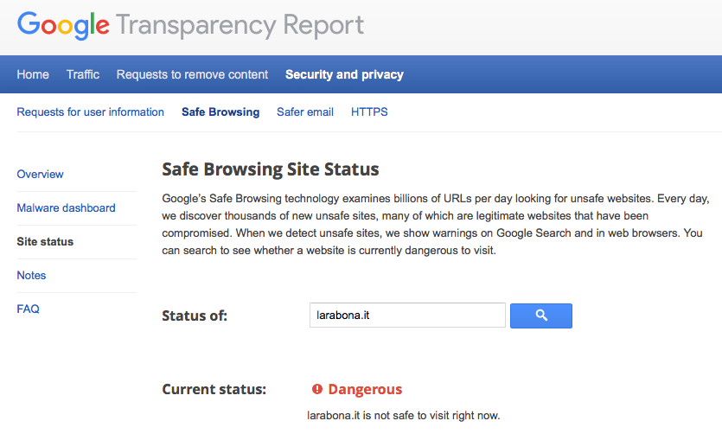Click the Transparency Report title text
Viewport: 722px width, 440px height.
[x=240, y=25]
